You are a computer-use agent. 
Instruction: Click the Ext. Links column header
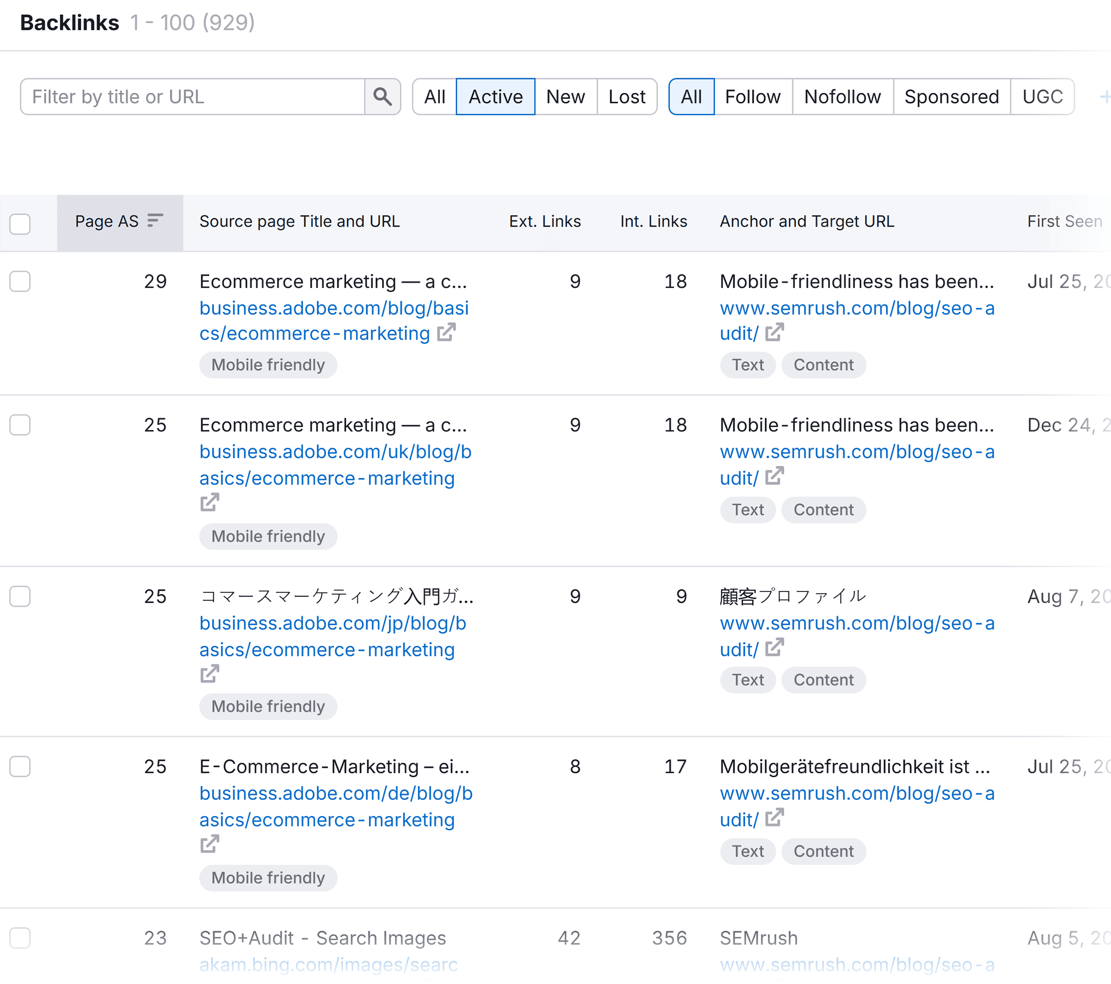545,221
